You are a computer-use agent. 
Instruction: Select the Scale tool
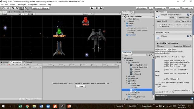pos(17,8)
